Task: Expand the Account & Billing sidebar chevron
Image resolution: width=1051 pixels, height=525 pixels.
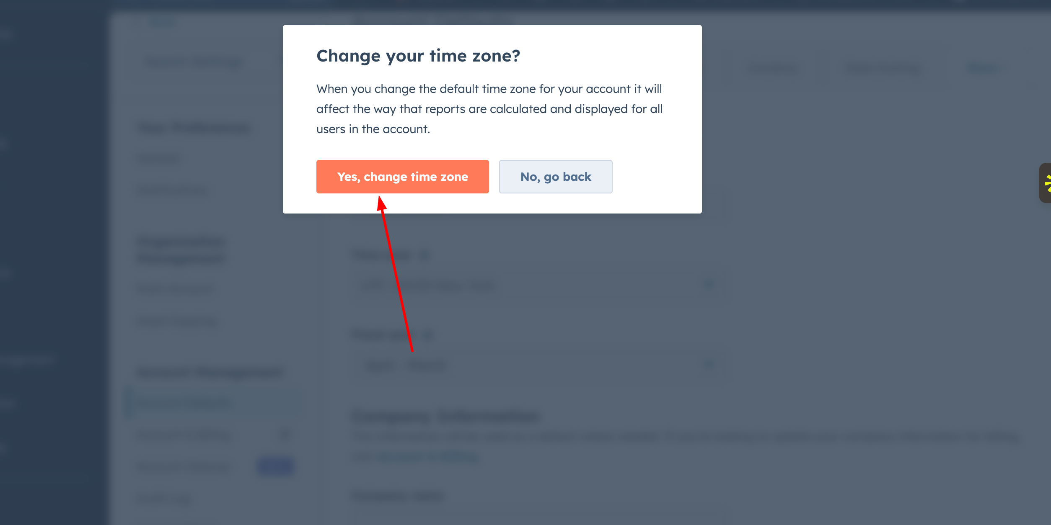Action: pyautogui.click(x=285, y=435)
